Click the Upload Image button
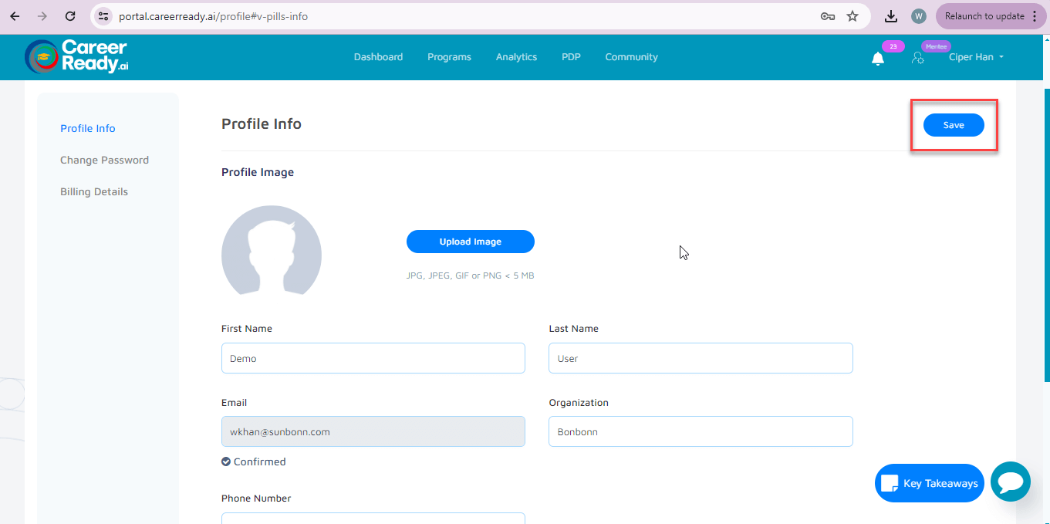Image resolution: width=1050 pixels, height=524 pixels. pyautogui.click(x=470, y=242)
